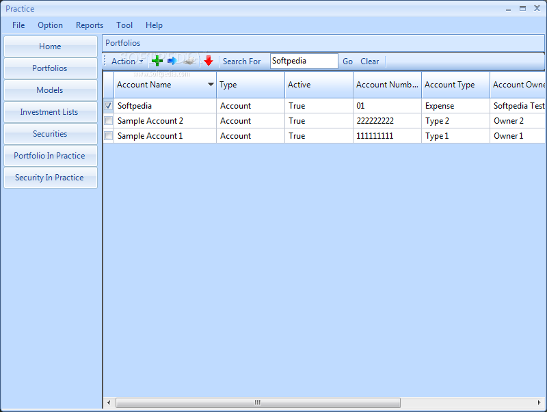This screenshot has height=412, width=547.
Task: Click the Owner 1 cell
Action: click(518, 135)
